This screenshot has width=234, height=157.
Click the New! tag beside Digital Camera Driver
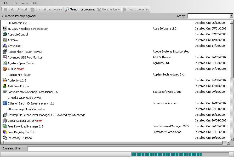[x=38, y=121]
